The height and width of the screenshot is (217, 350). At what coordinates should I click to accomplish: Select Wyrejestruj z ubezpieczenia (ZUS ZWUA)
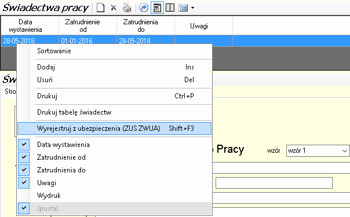coord(114,128)
